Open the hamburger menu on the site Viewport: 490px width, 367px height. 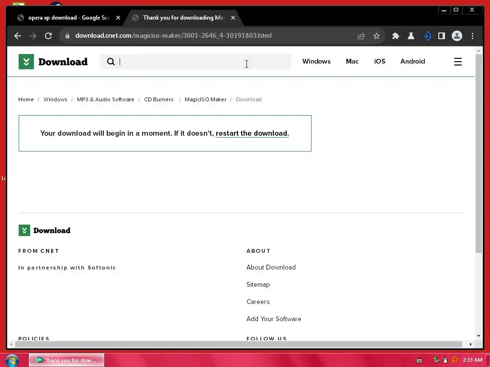(458, 62)
